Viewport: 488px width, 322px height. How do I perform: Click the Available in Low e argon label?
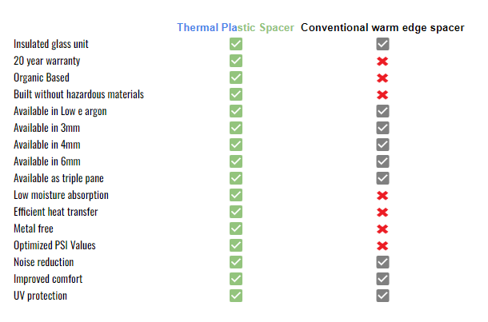click(60, 111)
